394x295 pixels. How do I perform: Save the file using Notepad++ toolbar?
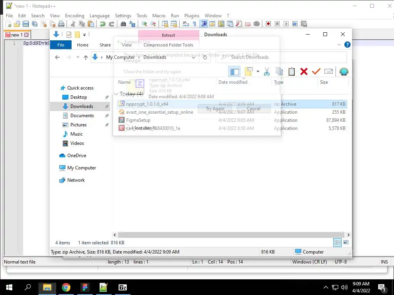(x=26, y=24)
